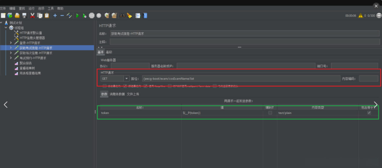Paste element using the clipboard icon
This screenshot has width=382, height=168.
coord(47,16)
